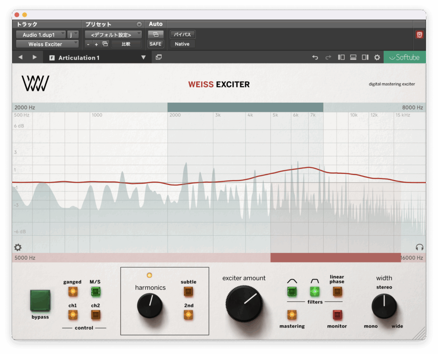438x354 pixels.
Task: Open settings gear in Softube toolbar
Action: click(377, 57)
